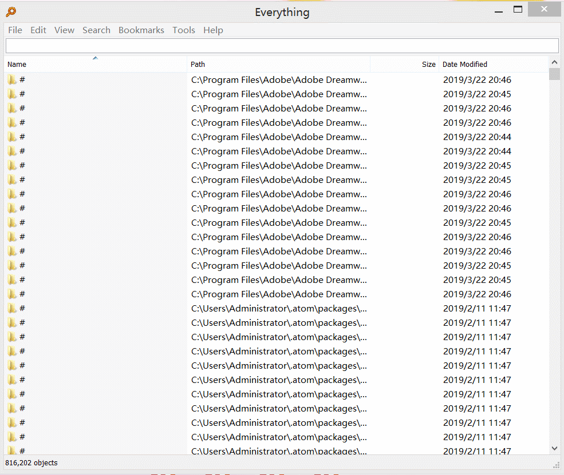Click the Everything magnifier app icon
564x475 pixels.
click(x=11, y=12)
